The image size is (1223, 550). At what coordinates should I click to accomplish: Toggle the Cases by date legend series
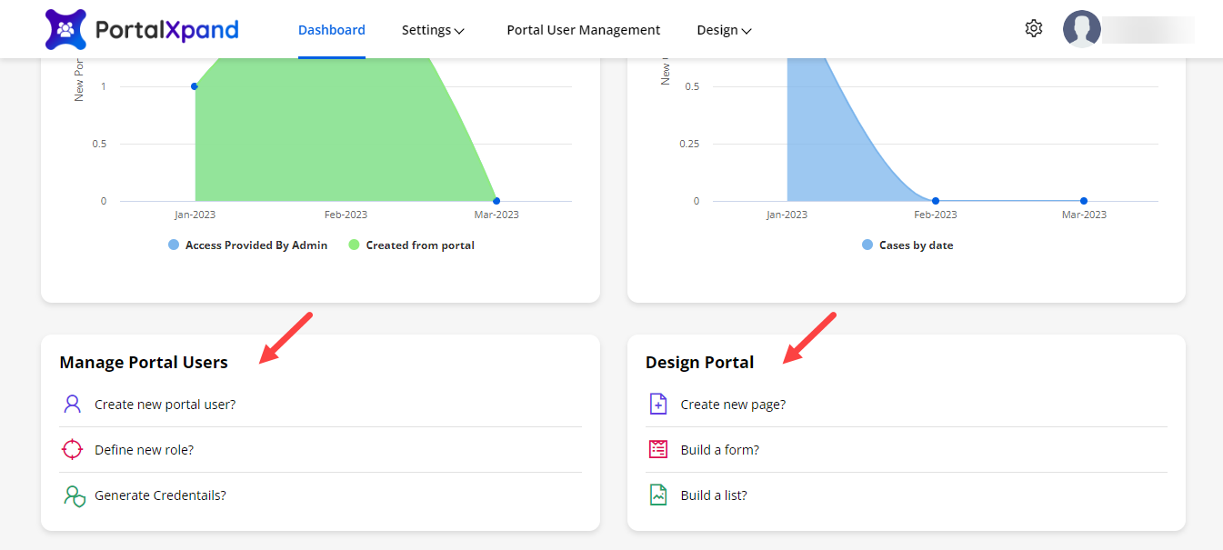coord(907,245)
